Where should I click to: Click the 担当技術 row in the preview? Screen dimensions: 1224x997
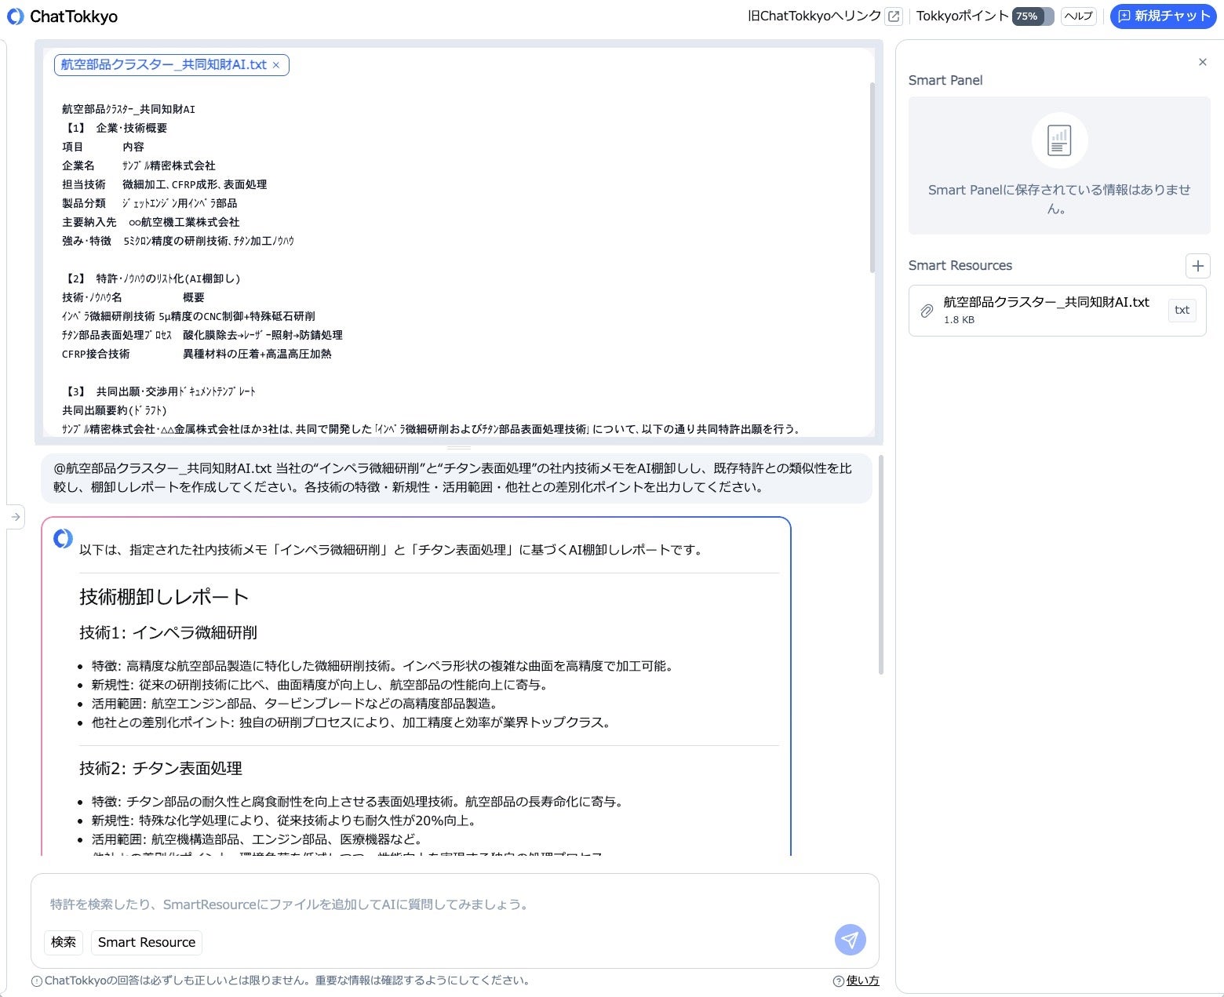(165, 184)
